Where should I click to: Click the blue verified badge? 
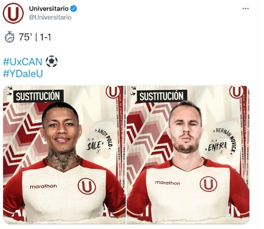pyautogui.click(x=73, y=9)
